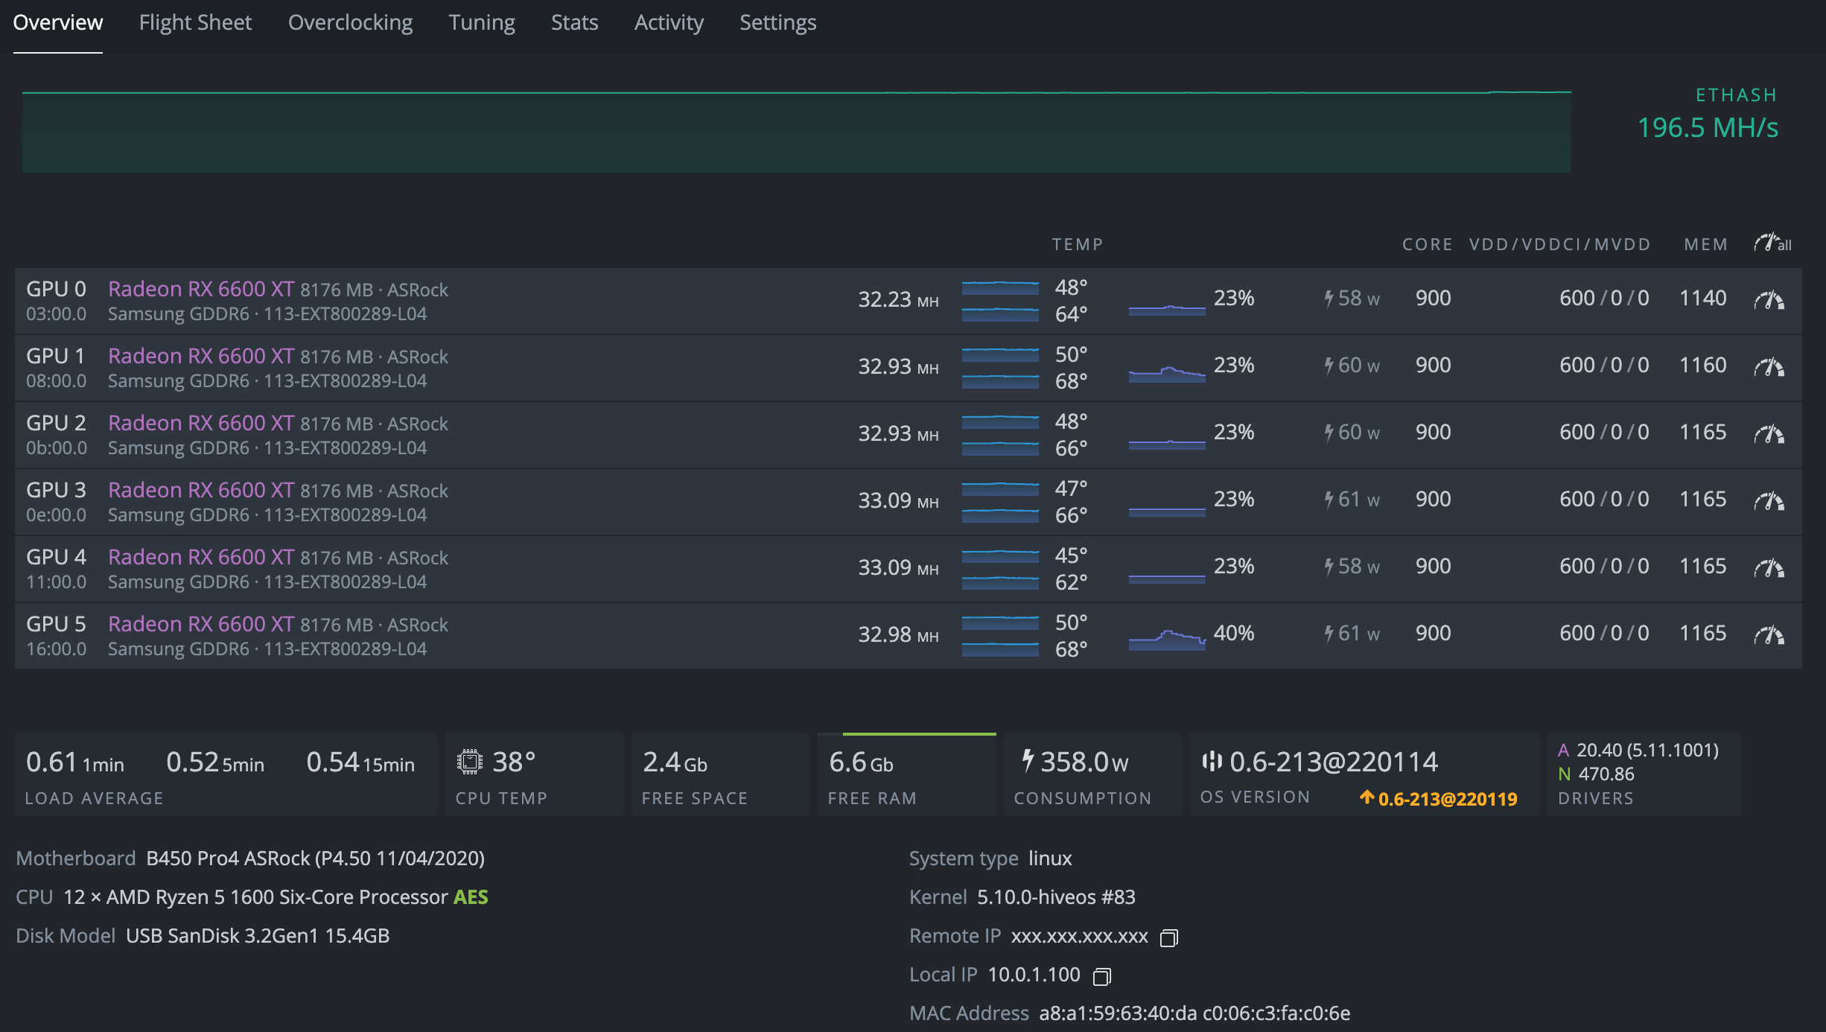
Task: Go to the Tuning tab
Action: [x=481, y=23]
